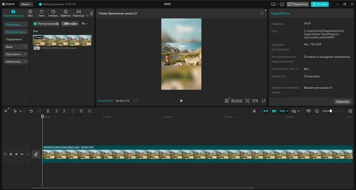Delete left of playhead
Viewport: 356px width, 190px height.
click(56, 111)
